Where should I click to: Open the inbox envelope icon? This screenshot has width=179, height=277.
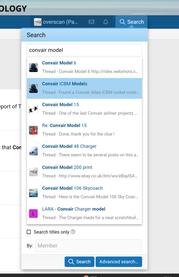[x=91, y=22]
